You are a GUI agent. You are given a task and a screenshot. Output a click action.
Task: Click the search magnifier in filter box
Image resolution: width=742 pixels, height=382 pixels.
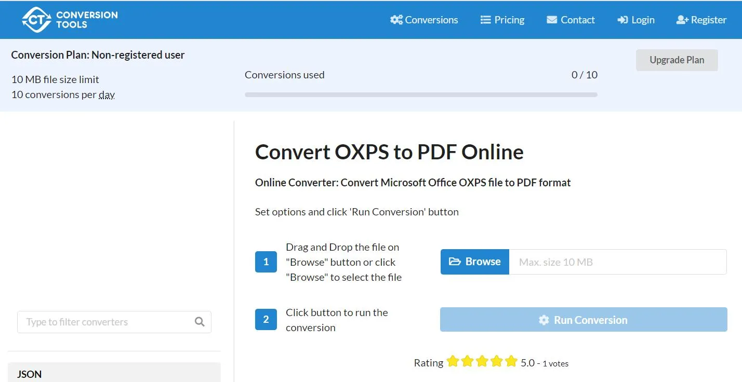[x=199, y=322]
